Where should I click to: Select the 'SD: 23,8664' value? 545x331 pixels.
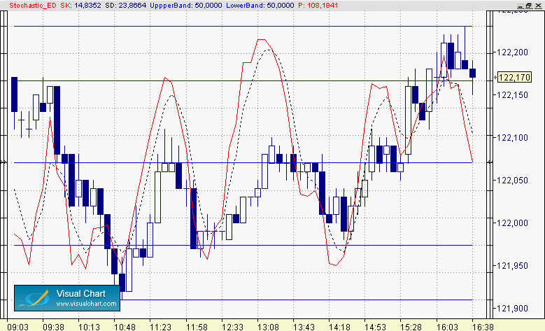(125, 6)
